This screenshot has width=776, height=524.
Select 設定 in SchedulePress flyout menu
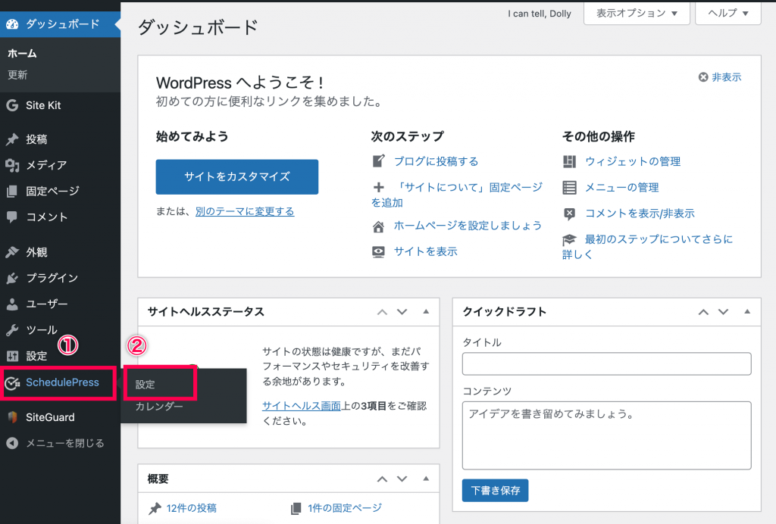145,384
